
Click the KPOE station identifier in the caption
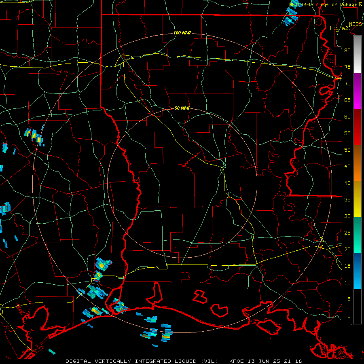pyautogui.click(x=237, y=361)
